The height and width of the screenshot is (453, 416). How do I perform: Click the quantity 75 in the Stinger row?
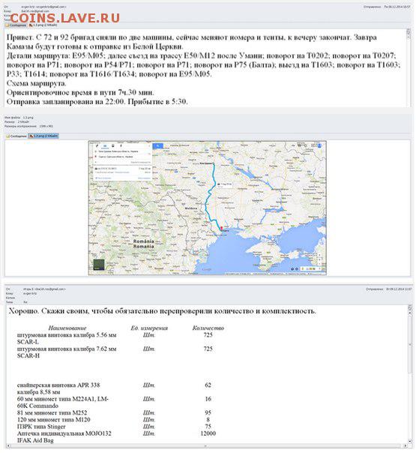208,427
